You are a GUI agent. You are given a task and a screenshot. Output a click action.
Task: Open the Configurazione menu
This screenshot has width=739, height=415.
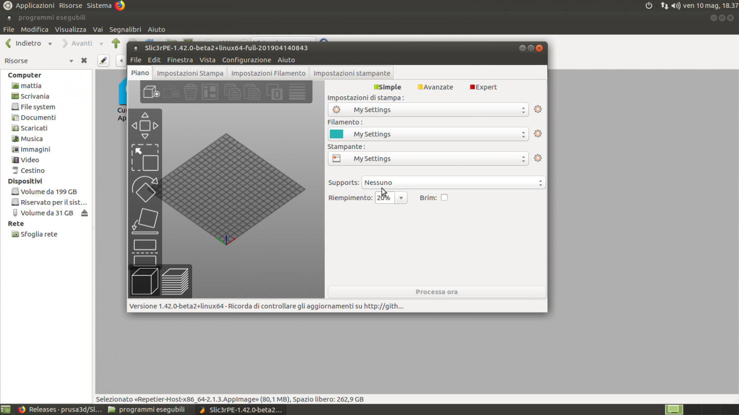tap(246, 60)
